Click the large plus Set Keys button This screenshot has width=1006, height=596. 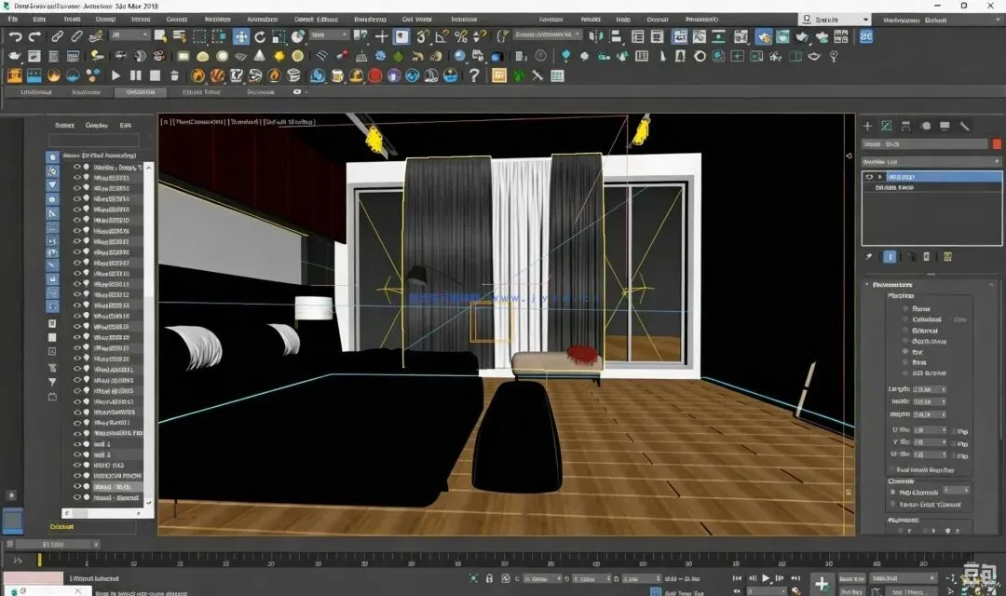click(822, 584)
